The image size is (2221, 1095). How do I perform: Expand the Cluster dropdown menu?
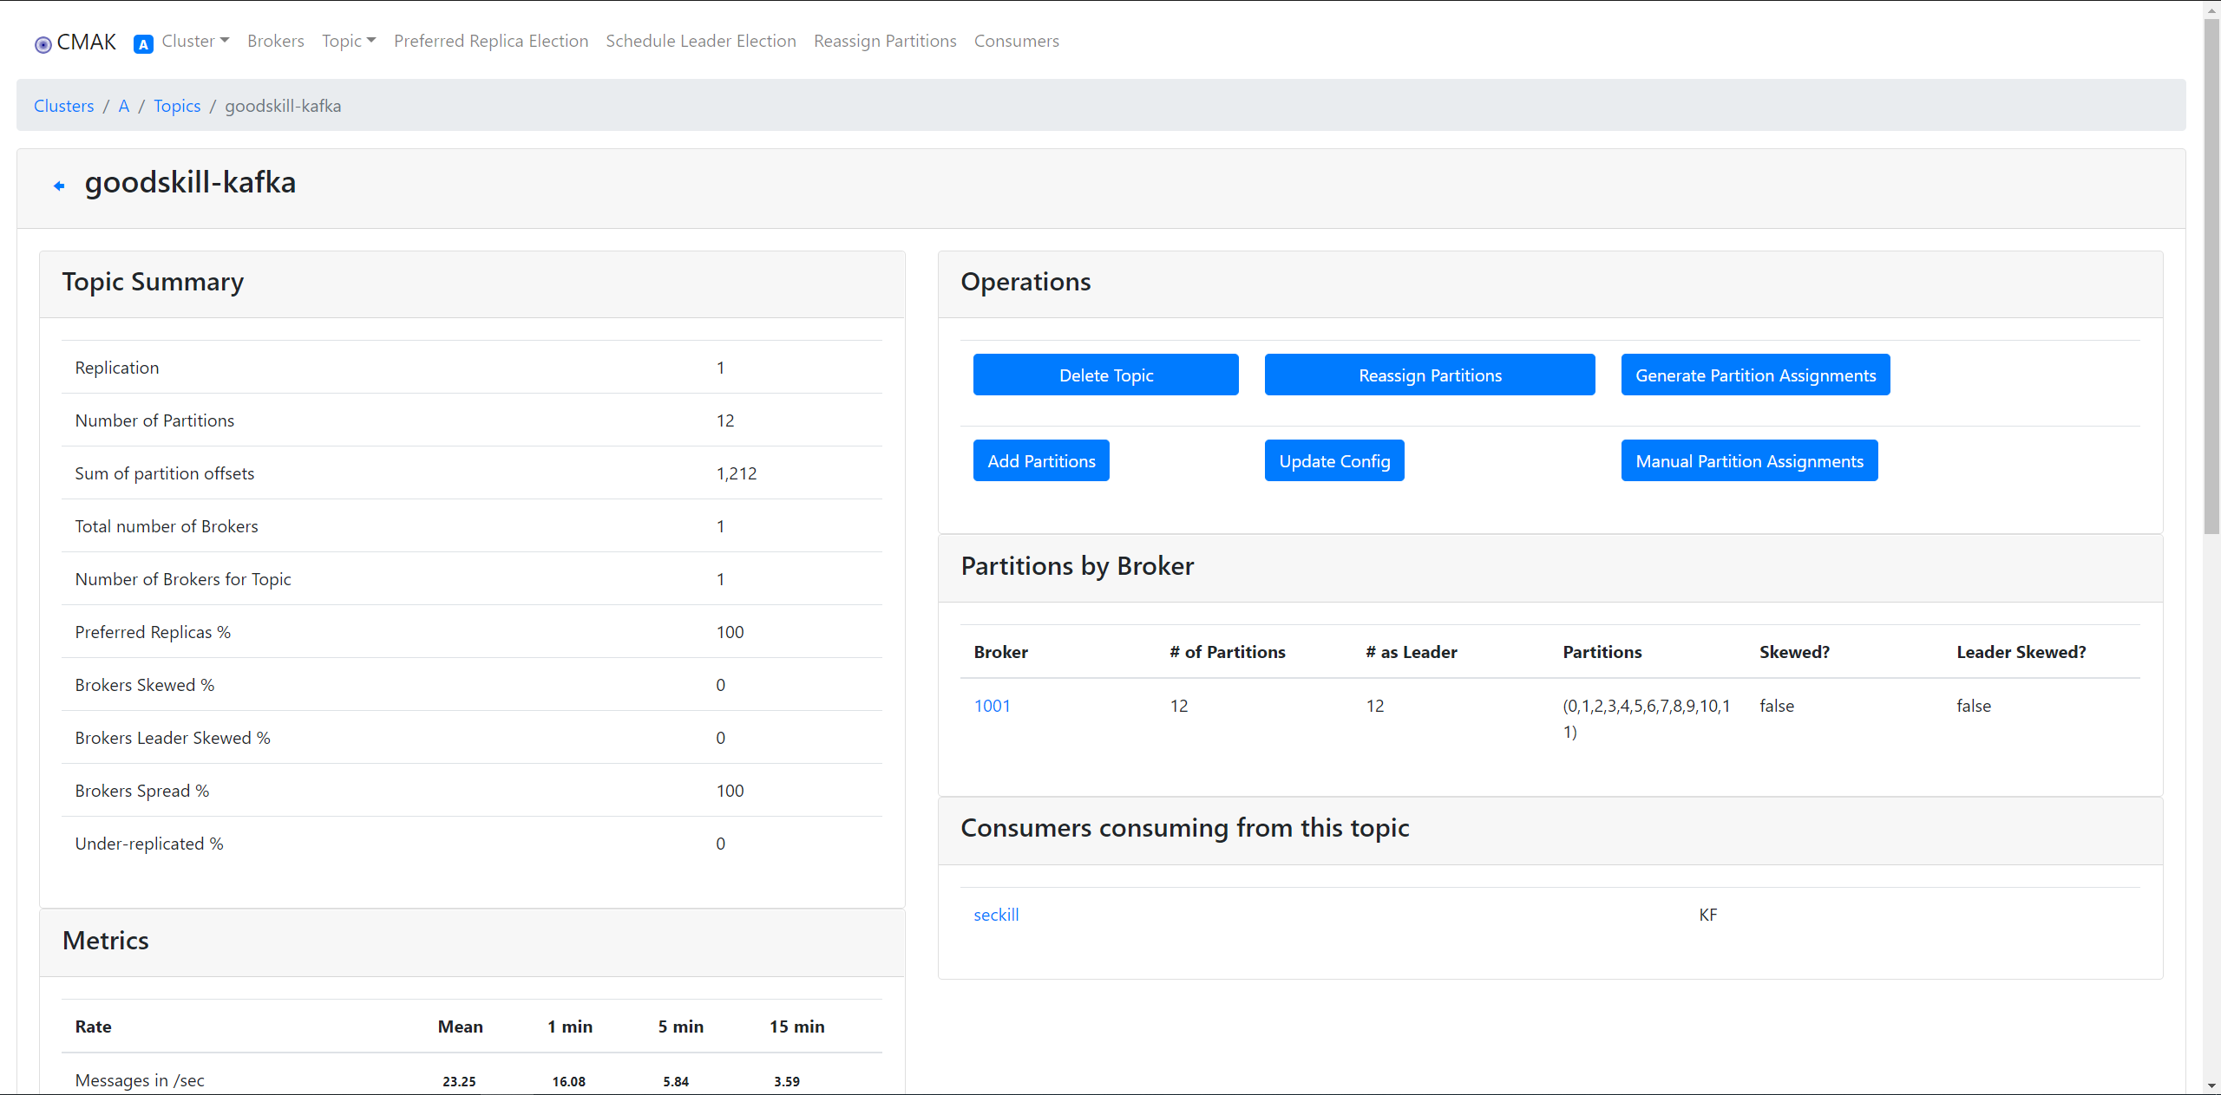point(195,41)
